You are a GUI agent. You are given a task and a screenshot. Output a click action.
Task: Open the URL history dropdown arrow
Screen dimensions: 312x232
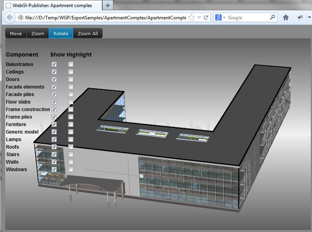pos(199,17)
